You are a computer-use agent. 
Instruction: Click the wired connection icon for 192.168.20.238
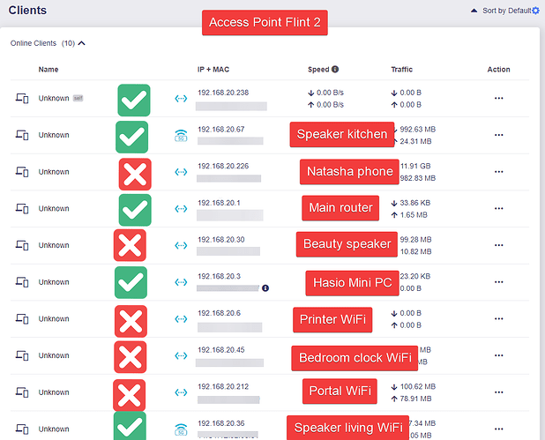(x=182, y=99)
